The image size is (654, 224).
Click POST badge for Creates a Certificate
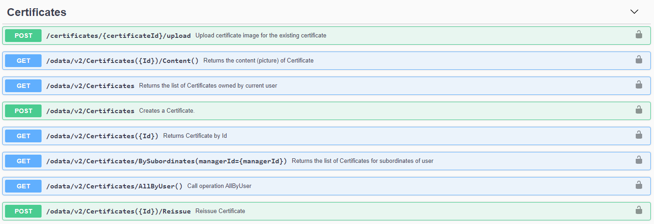pyautogui.click(x=23, y=111)
